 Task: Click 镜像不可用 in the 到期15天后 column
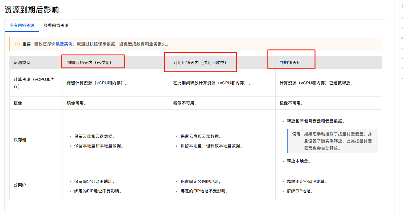[291, 103]
